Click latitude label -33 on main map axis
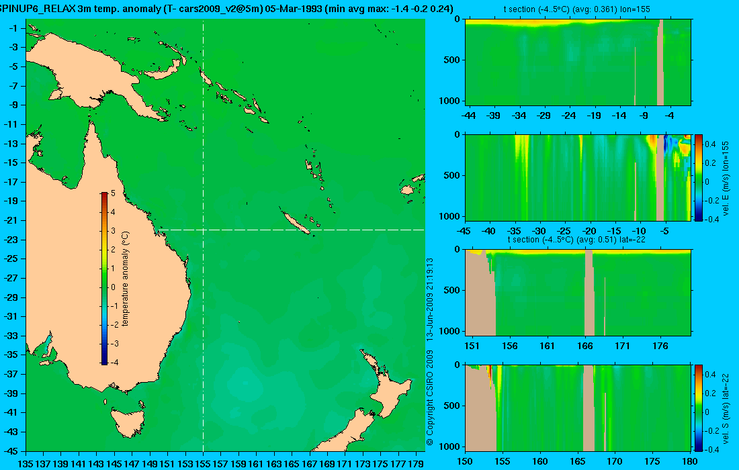This screenshot has height=470, width=739. (x=11, y=335)
